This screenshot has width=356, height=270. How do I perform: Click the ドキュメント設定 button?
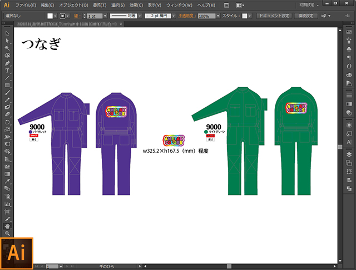(x=274, y=16)
